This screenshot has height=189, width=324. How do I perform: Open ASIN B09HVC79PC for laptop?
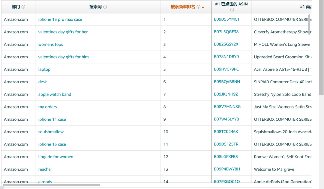[x=226, y=69]
